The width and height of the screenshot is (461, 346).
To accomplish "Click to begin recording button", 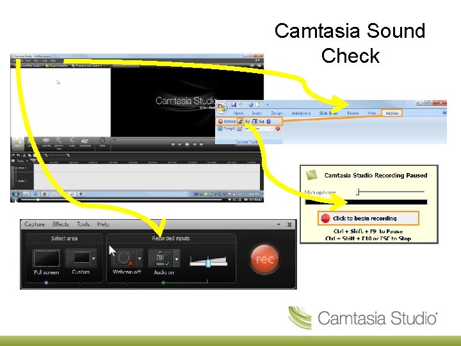I will coord(368,218).
